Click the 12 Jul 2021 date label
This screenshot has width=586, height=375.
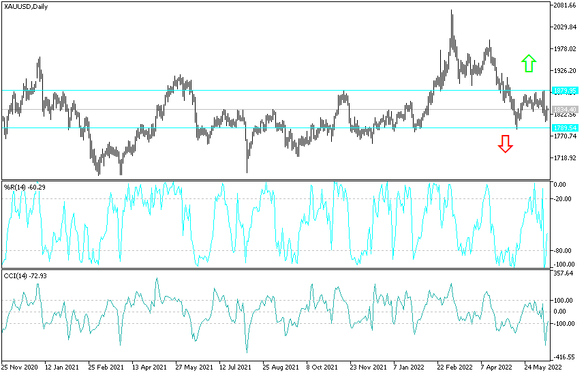tap(235, 367)
